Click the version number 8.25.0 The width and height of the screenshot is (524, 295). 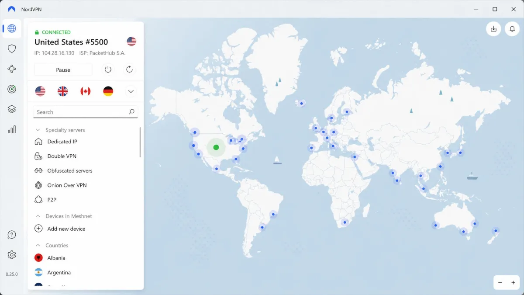click(12, 274)
